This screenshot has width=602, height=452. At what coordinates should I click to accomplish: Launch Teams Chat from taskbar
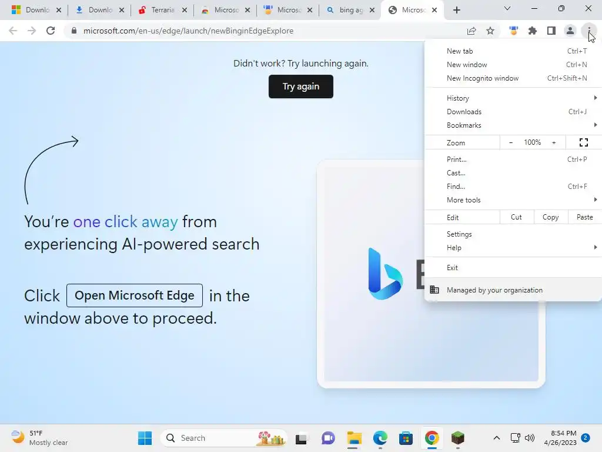[328, 438]
